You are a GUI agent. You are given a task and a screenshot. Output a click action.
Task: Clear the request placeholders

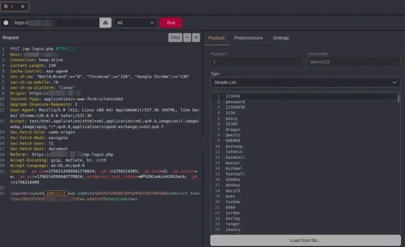[175, 38]
